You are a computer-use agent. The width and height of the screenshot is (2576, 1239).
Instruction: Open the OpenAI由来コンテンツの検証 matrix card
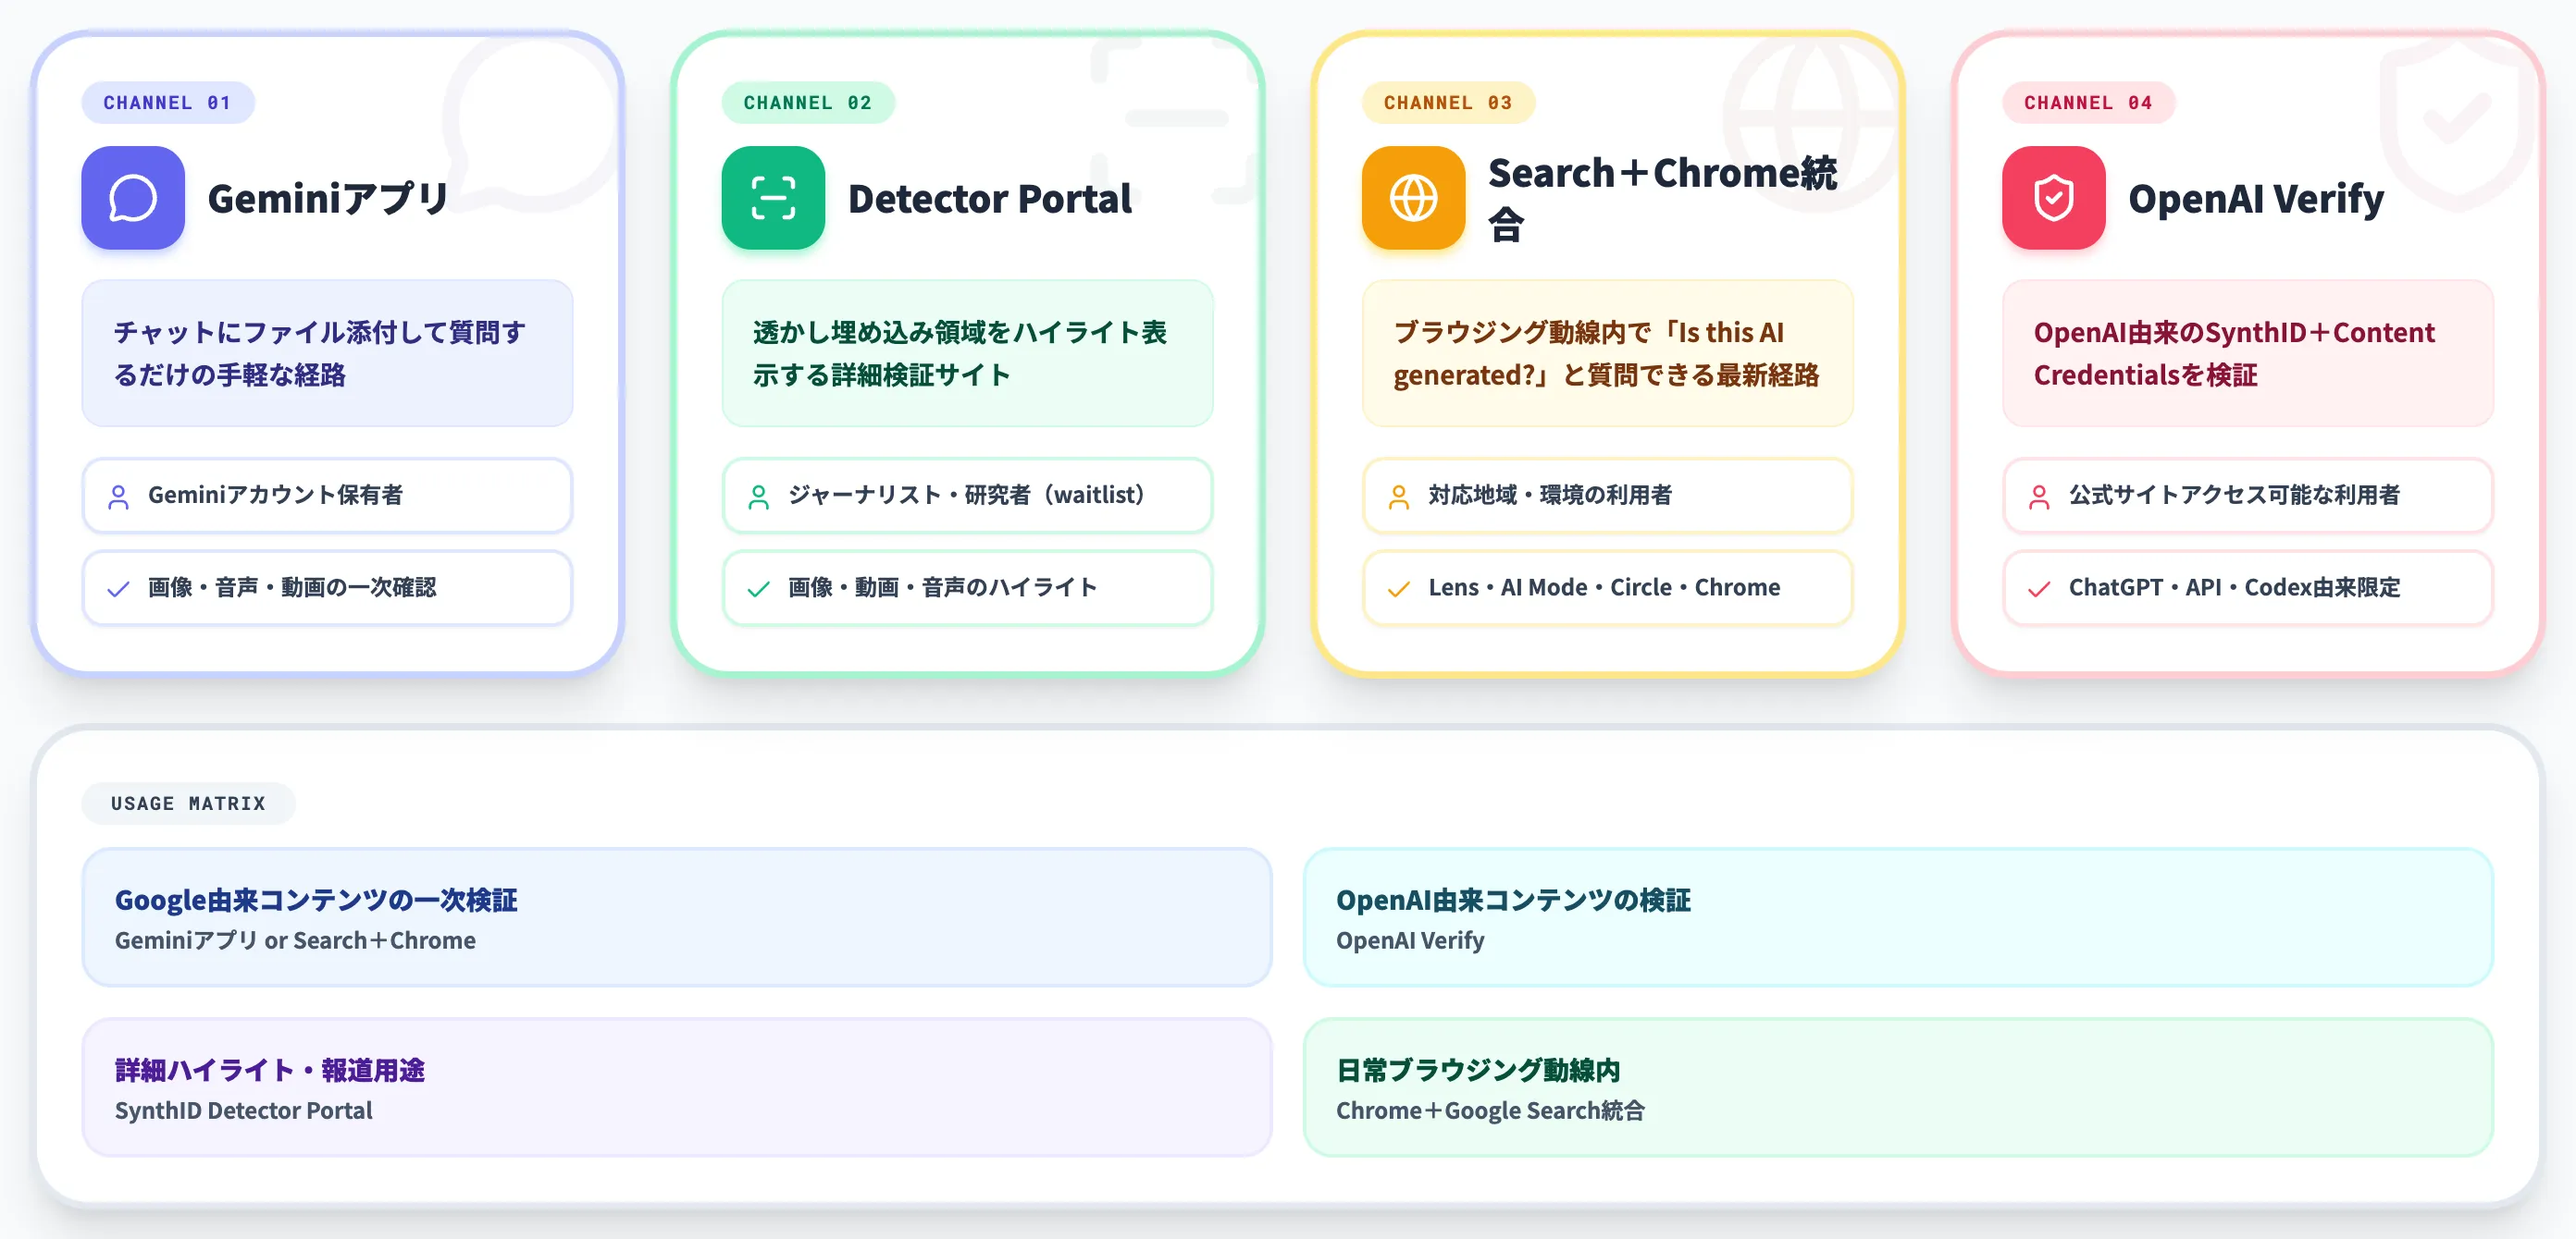point(1898,917)
